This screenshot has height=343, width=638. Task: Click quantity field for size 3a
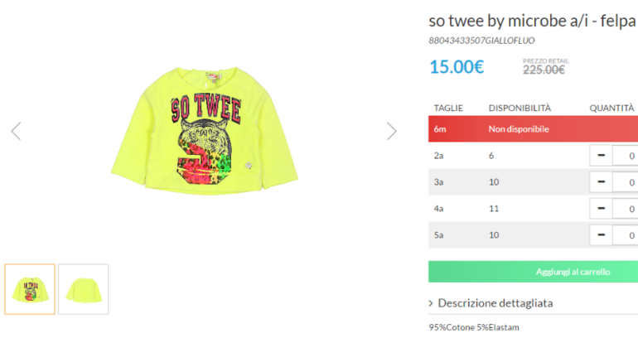[626, 182]
